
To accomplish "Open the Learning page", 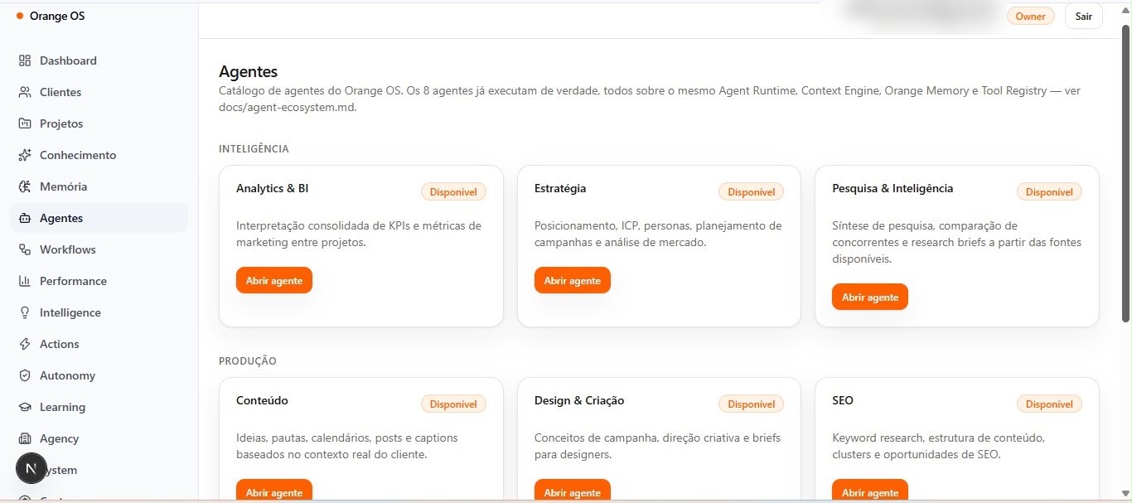I will coord(99,407).
